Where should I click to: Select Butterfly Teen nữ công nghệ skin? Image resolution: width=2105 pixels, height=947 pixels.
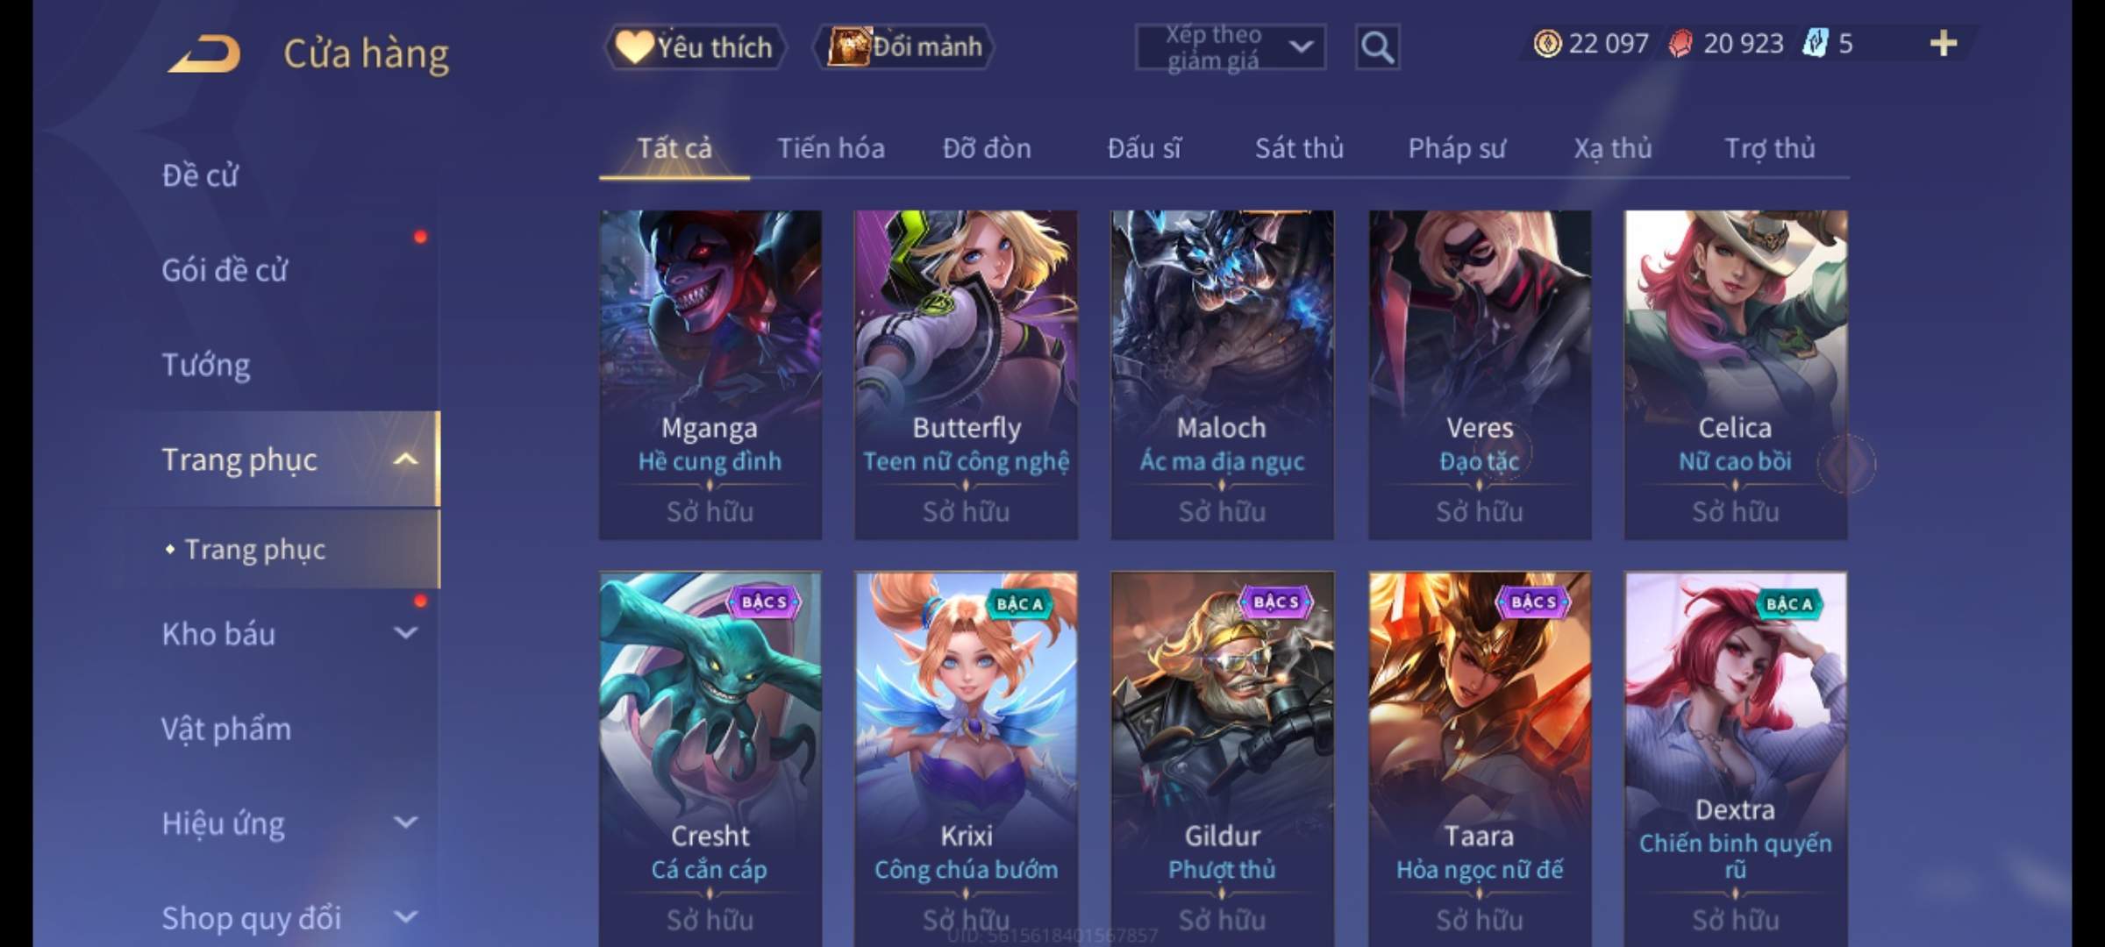(x=966, y=374)
